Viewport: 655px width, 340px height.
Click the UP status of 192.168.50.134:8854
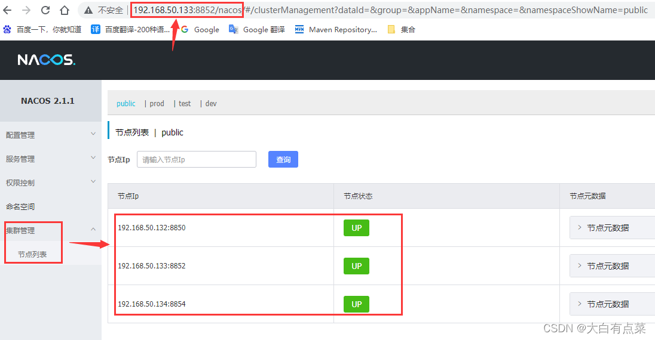point(356,304)
